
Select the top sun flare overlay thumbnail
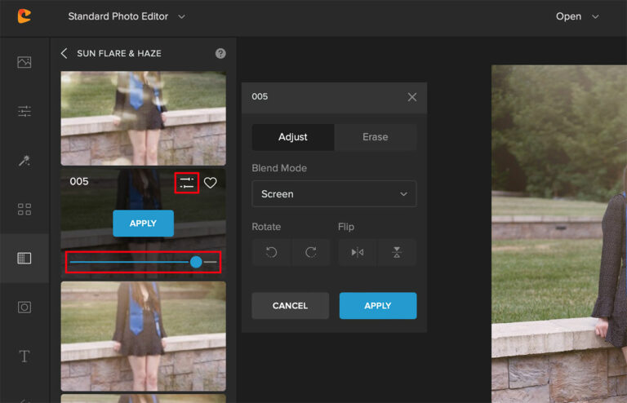click(x=143, y=118)
